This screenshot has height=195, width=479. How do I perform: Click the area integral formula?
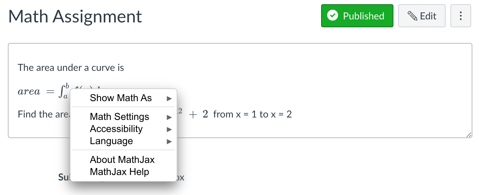point(44,91)
